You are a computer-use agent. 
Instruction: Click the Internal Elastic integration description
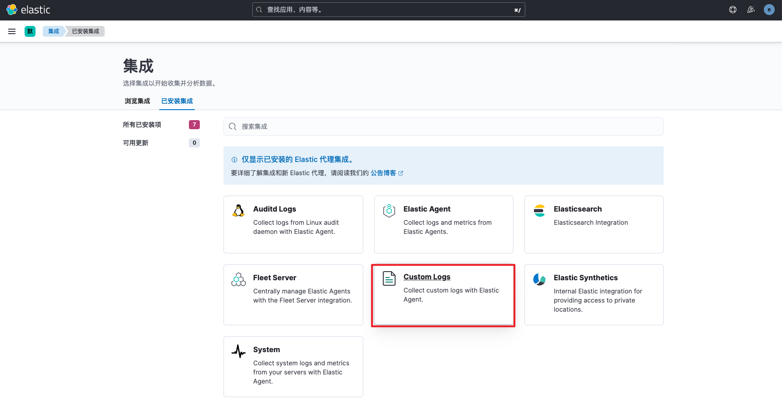[x=598, y=300]
